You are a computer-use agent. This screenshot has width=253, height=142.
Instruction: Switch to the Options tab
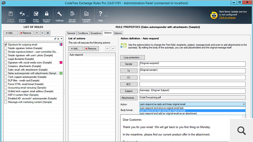[x=118, y=33]
